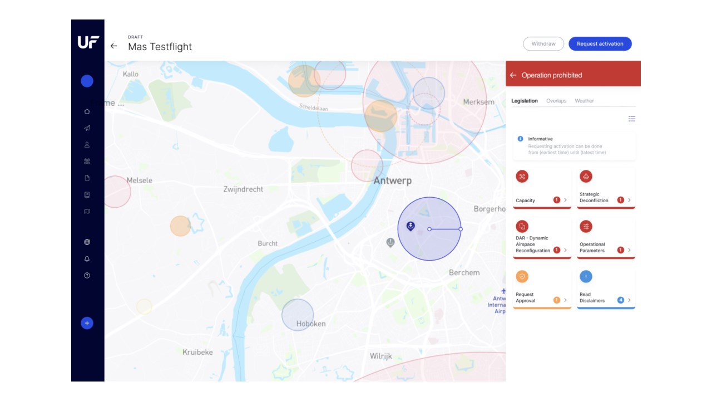The image size is (712, 401).
Task: Click the Informative message text
Action: 567,149
